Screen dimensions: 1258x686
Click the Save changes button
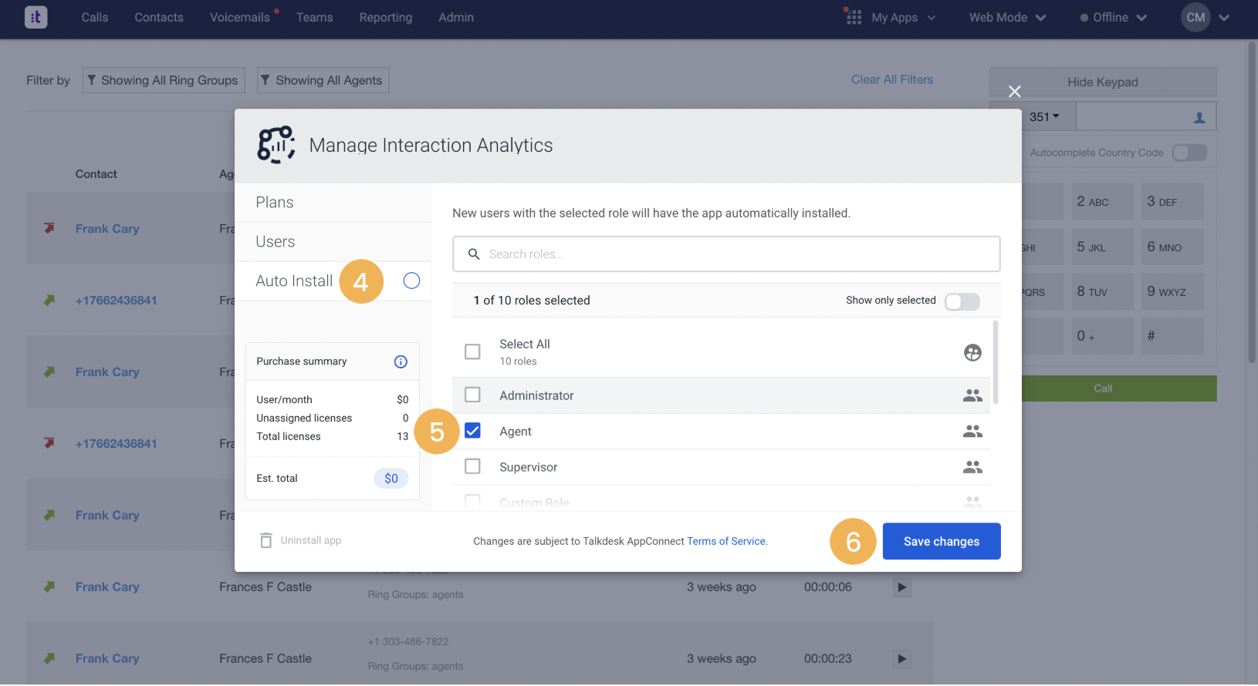(942, 541)
